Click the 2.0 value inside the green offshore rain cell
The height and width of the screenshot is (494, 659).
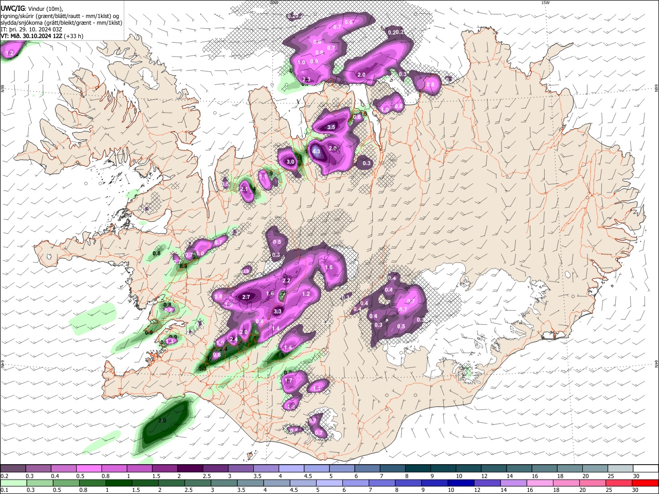coord(162,420)
